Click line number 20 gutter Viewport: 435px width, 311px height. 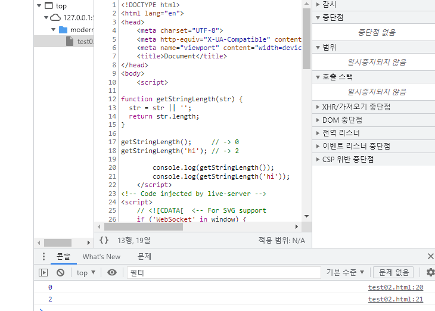click(x=112, y=167)
